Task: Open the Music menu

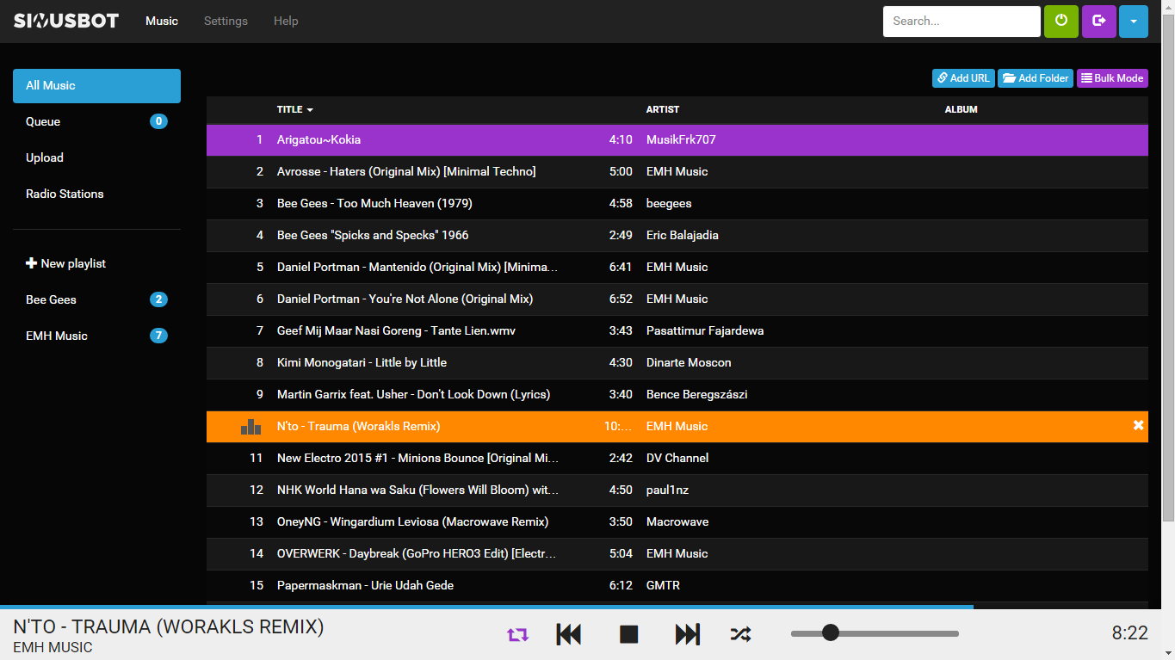Action: (162, 21)
